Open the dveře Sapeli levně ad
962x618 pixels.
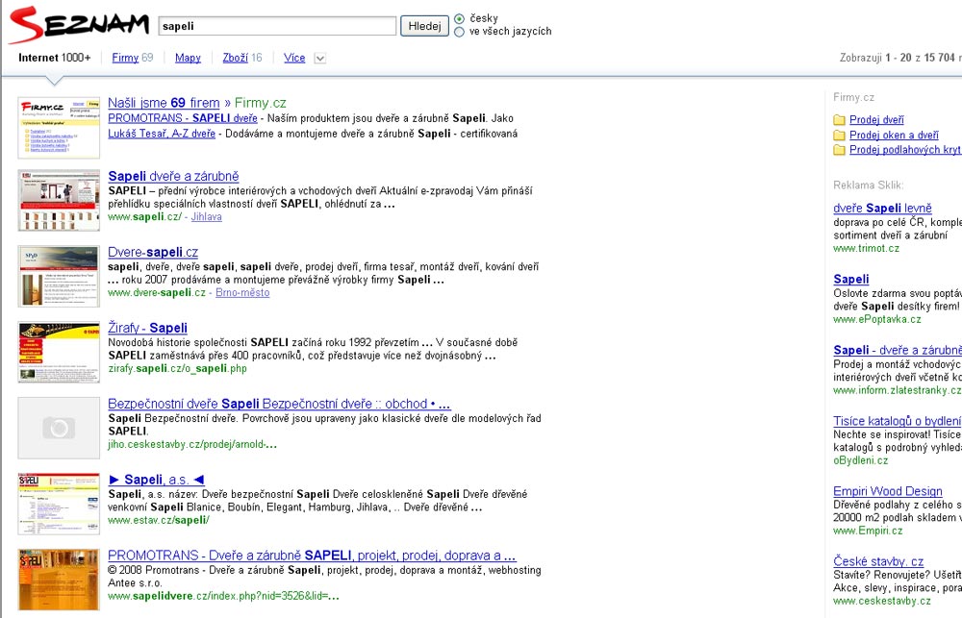tap(882, 209)
